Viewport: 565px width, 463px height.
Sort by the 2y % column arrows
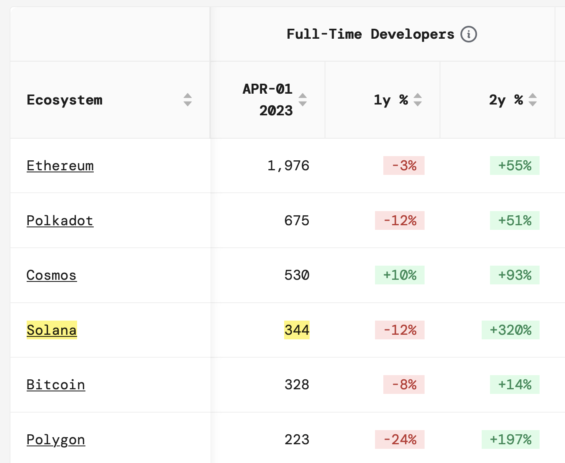pos(532,100)
